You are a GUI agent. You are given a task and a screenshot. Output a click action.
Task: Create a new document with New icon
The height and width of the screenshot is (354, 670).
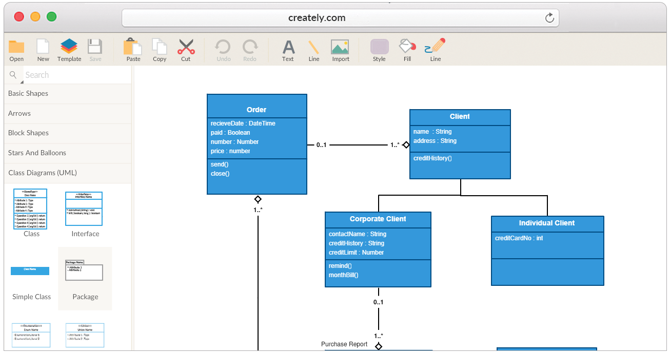pyautogui.click(x=43, y=48)
